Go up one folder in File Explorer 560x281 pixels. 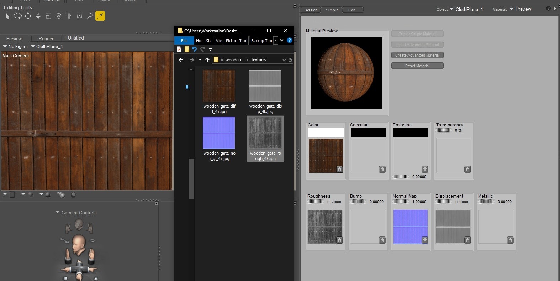pos(207,60)
